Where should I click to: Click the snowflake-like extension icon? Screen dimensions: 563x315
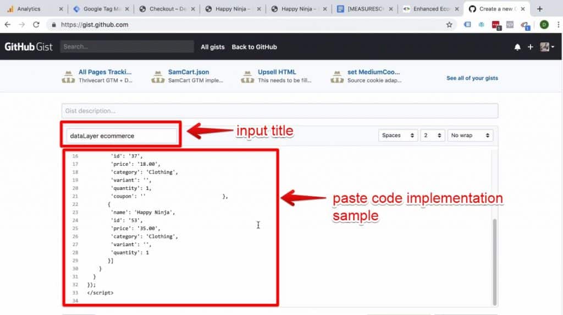point(481,24)
